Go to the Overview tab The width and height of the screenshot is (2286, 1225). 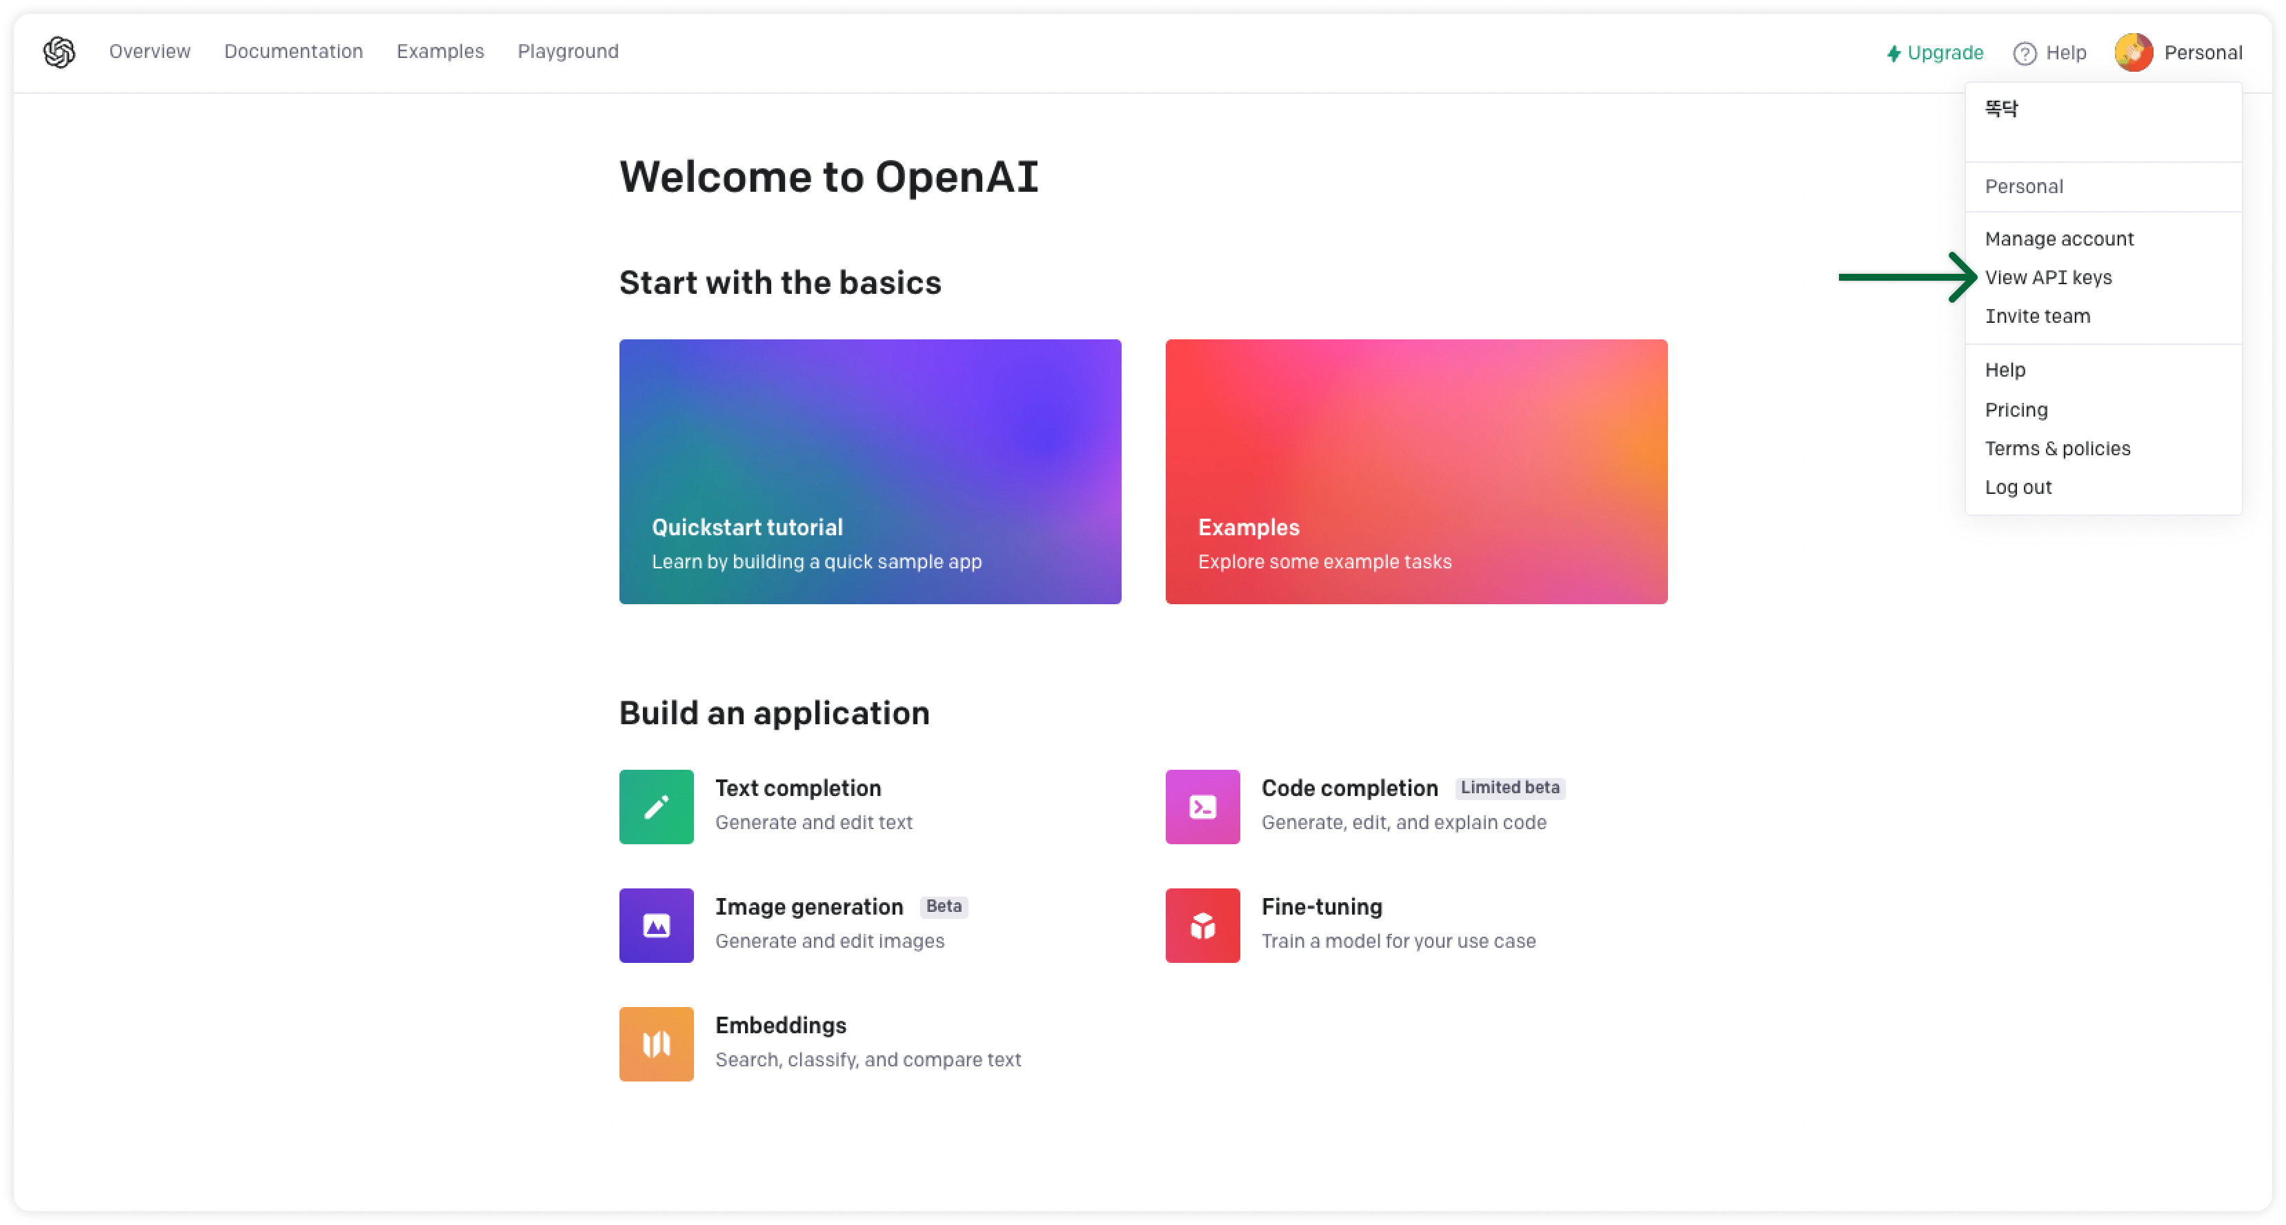pos(150,52)
